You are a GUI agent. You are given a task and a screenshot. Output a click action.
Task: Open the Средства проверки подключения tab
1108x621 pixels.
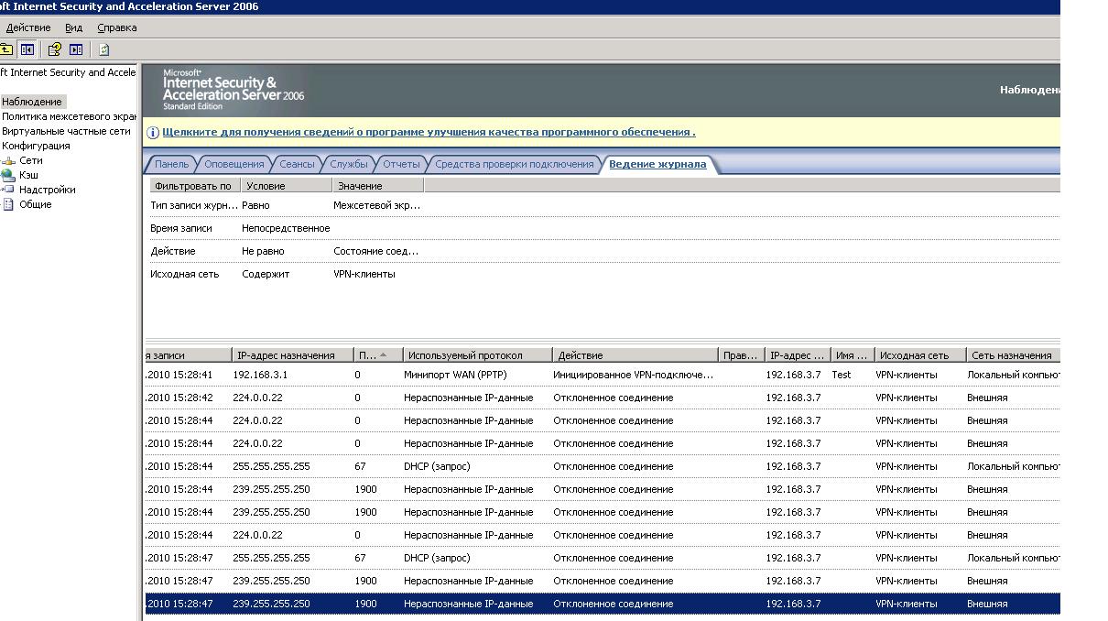[514, 164]
